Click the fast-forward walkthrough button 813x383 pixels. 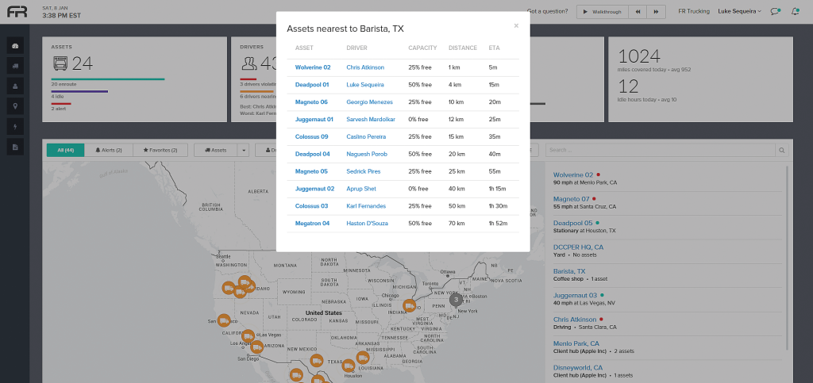(657, 12)
